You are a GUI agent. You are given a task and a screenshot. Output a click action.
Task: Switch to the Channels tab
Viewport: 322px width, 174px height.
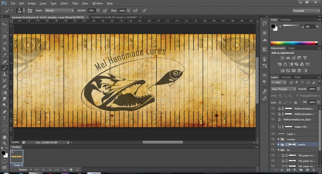[x=286, y=77]
